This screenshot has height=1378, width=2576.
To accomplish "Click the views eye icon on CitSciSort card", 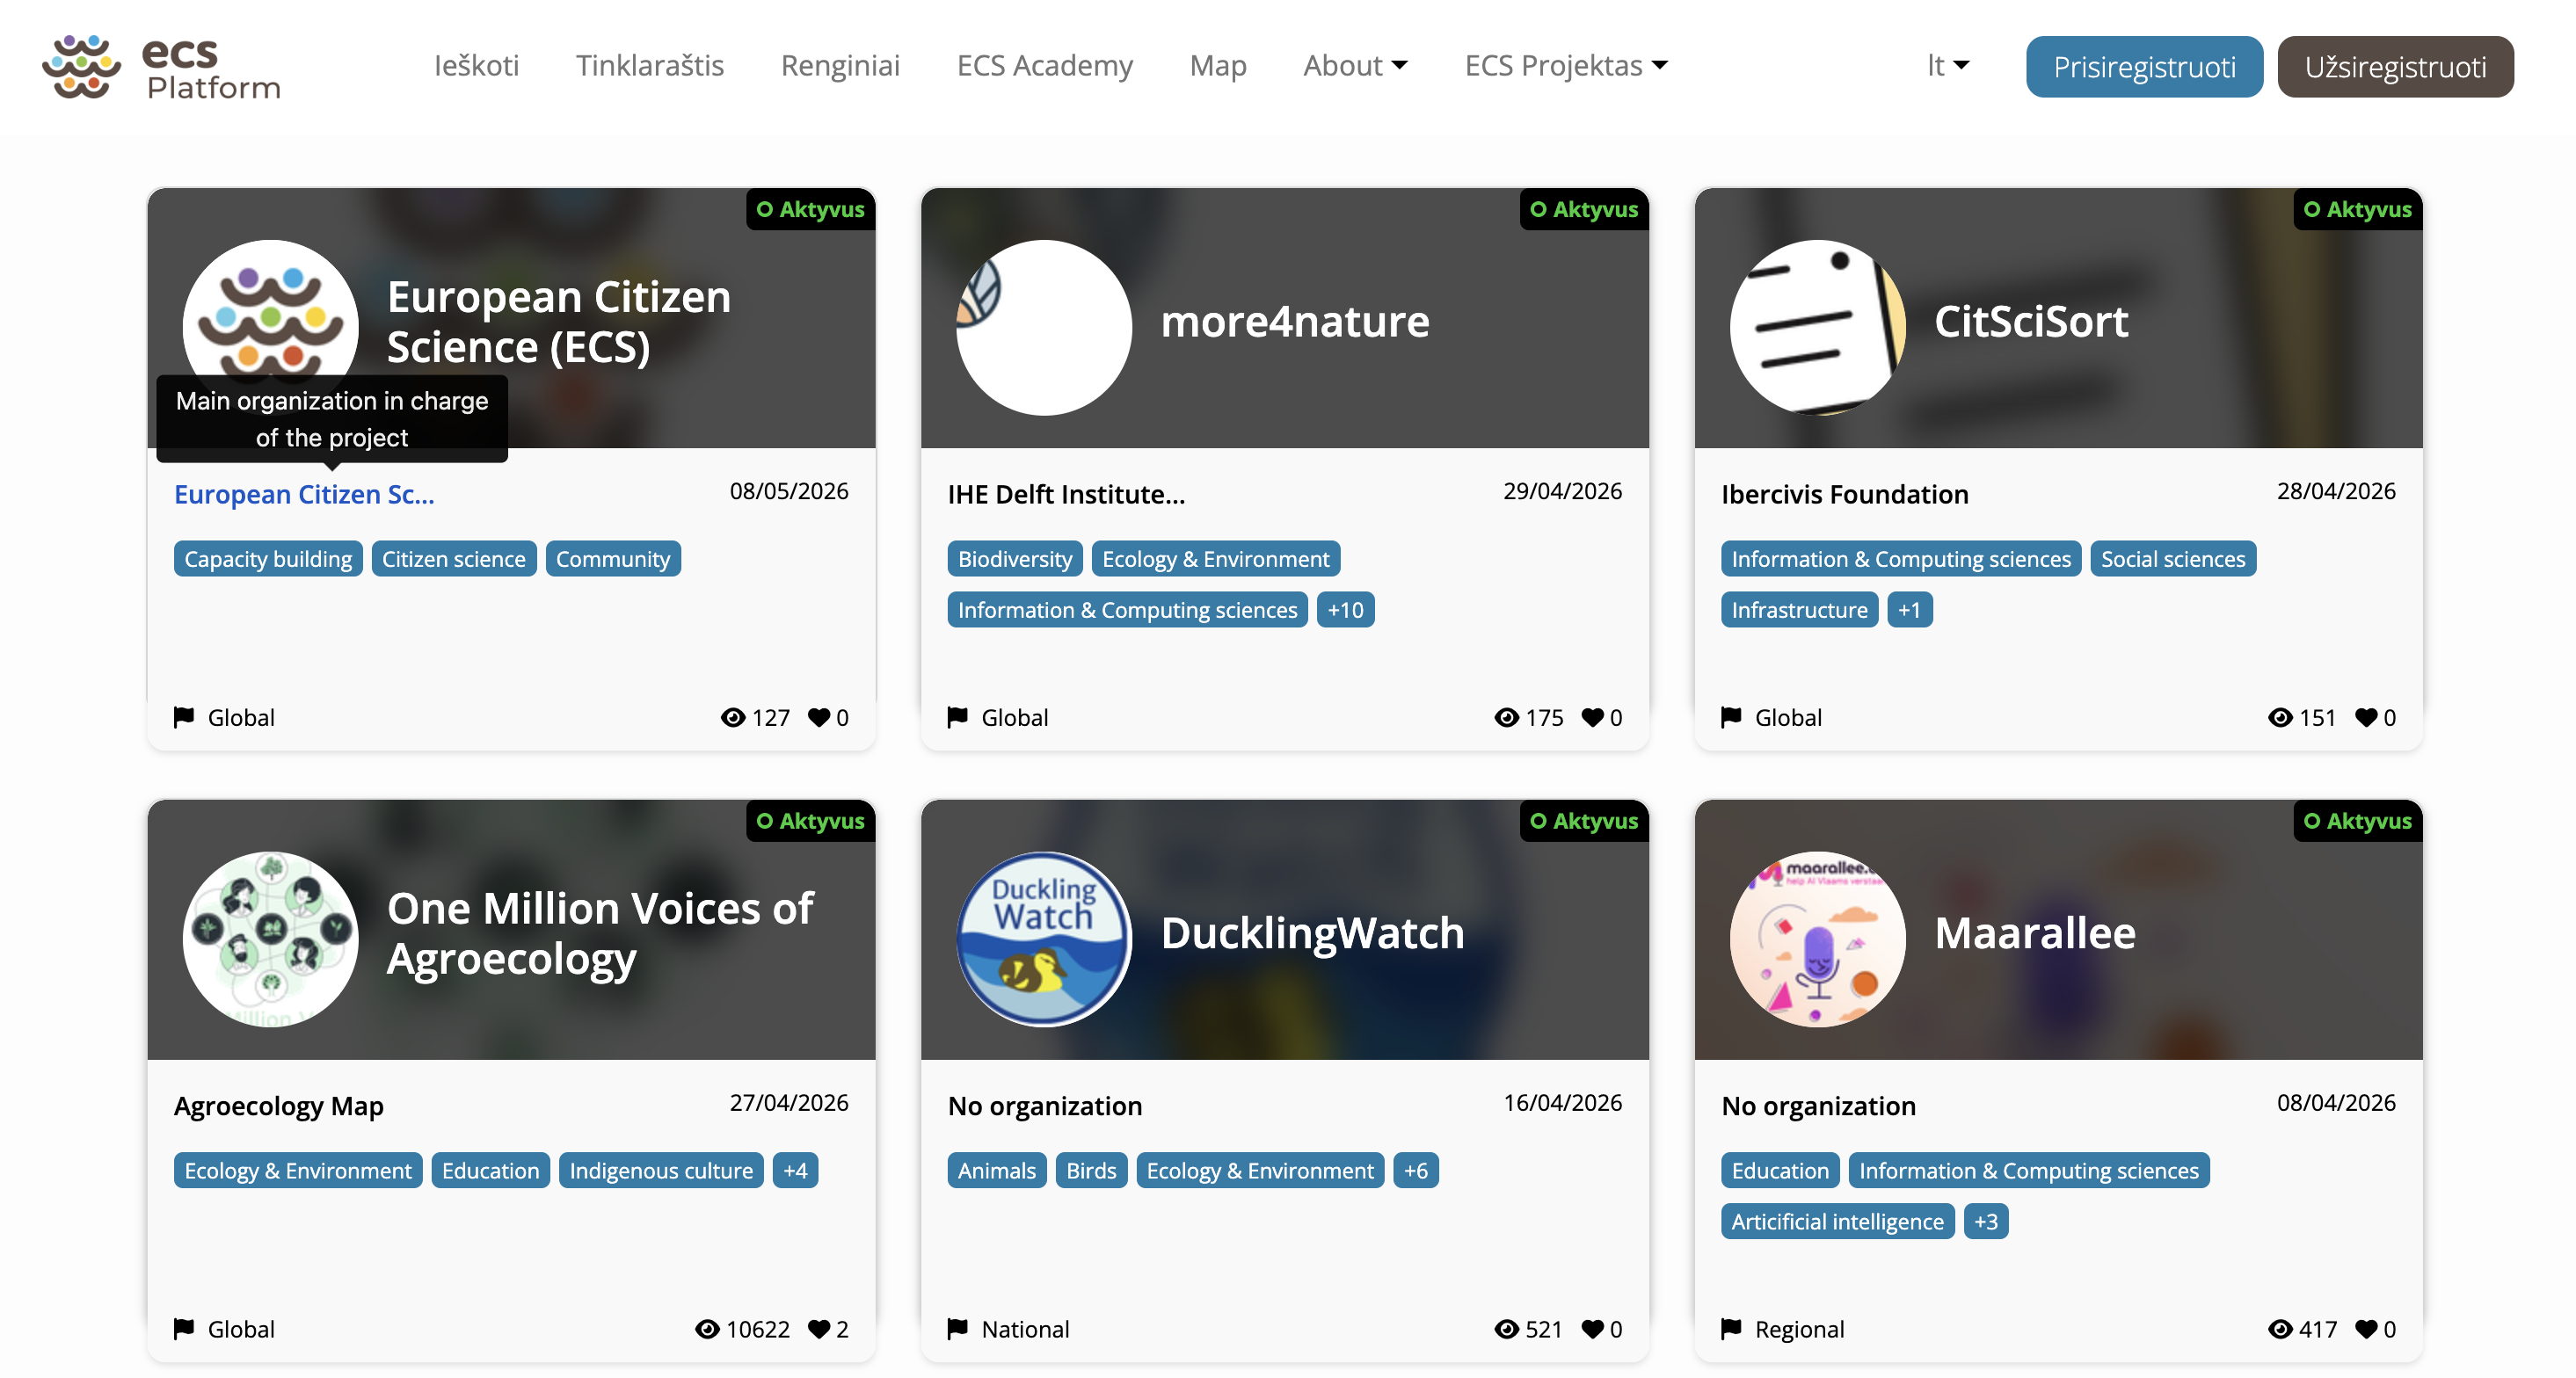I will 2280,717.
